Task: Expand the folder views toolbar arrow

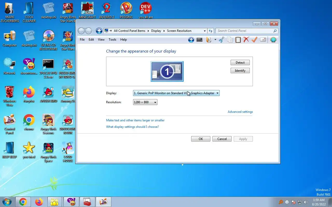Action: [x=215, y=40]
